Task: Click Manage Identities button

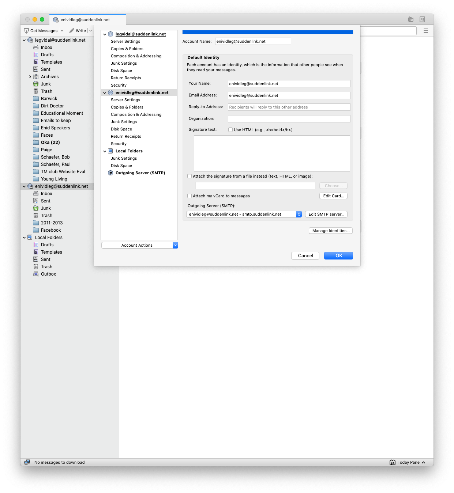Action: (331, 231)
